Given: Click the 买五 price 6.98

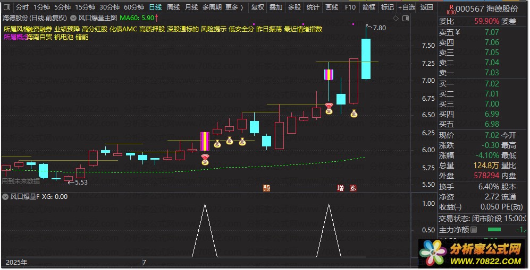Looking at the screenshot, I should (x=492, y=124).
